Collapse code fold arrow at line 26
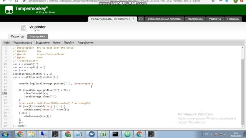This screenshot has height=138, width=246. [x=8, y=116]
